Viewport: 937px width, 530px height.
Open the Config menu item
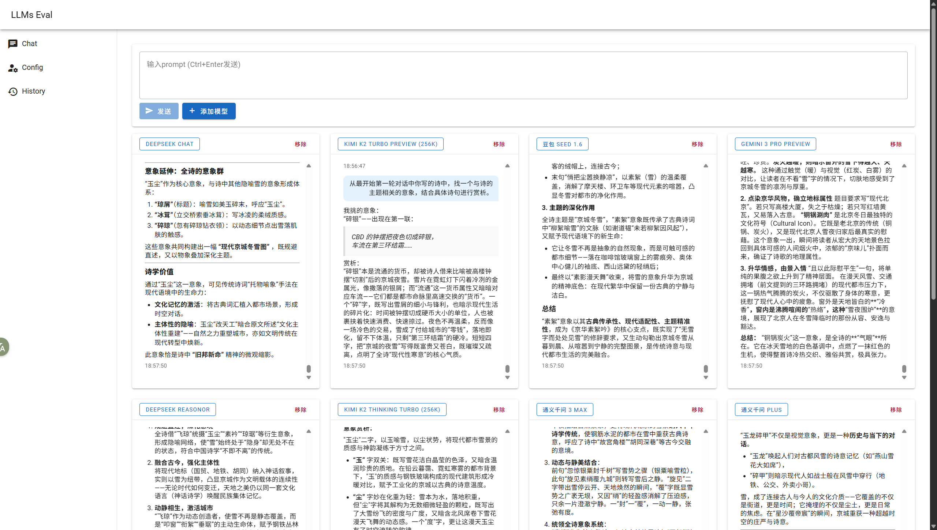click(32, 67)
